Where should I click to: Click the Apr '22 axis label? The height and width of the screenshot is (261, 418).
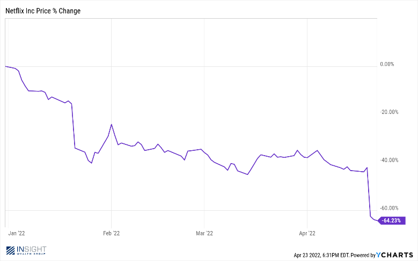307,233
